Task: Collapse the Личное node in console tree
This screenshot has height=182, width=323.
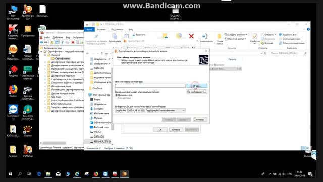Action: tap(45, 55)
